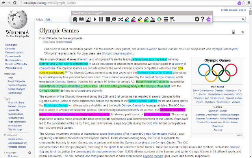
Task: Collect highlights with the colorful circle icon
Action: [x=159, y=19]
